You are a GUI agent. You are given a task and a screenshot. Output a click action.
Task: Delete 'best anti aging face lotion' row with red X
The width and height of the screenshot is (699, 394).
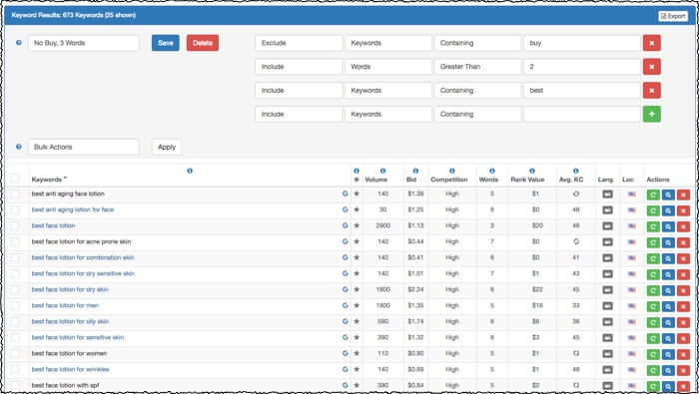coord(683,195)
